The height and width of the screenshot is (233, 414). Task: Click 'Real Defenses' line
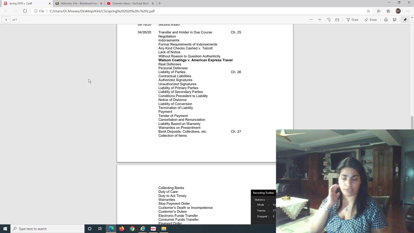[170, 64]
